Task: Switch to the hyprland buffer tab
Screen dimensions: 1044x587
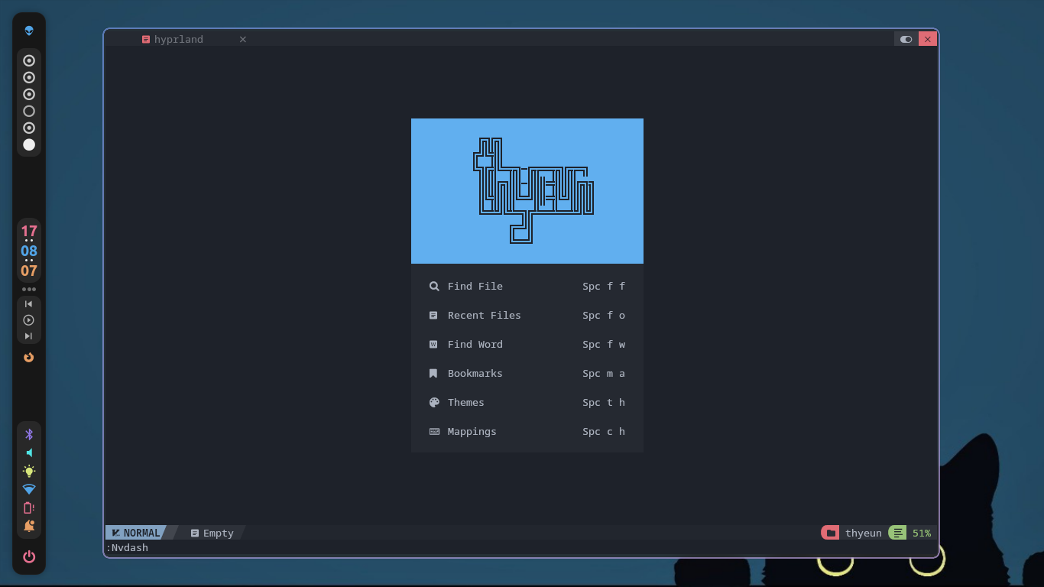Action: click(x=179, y=39)
